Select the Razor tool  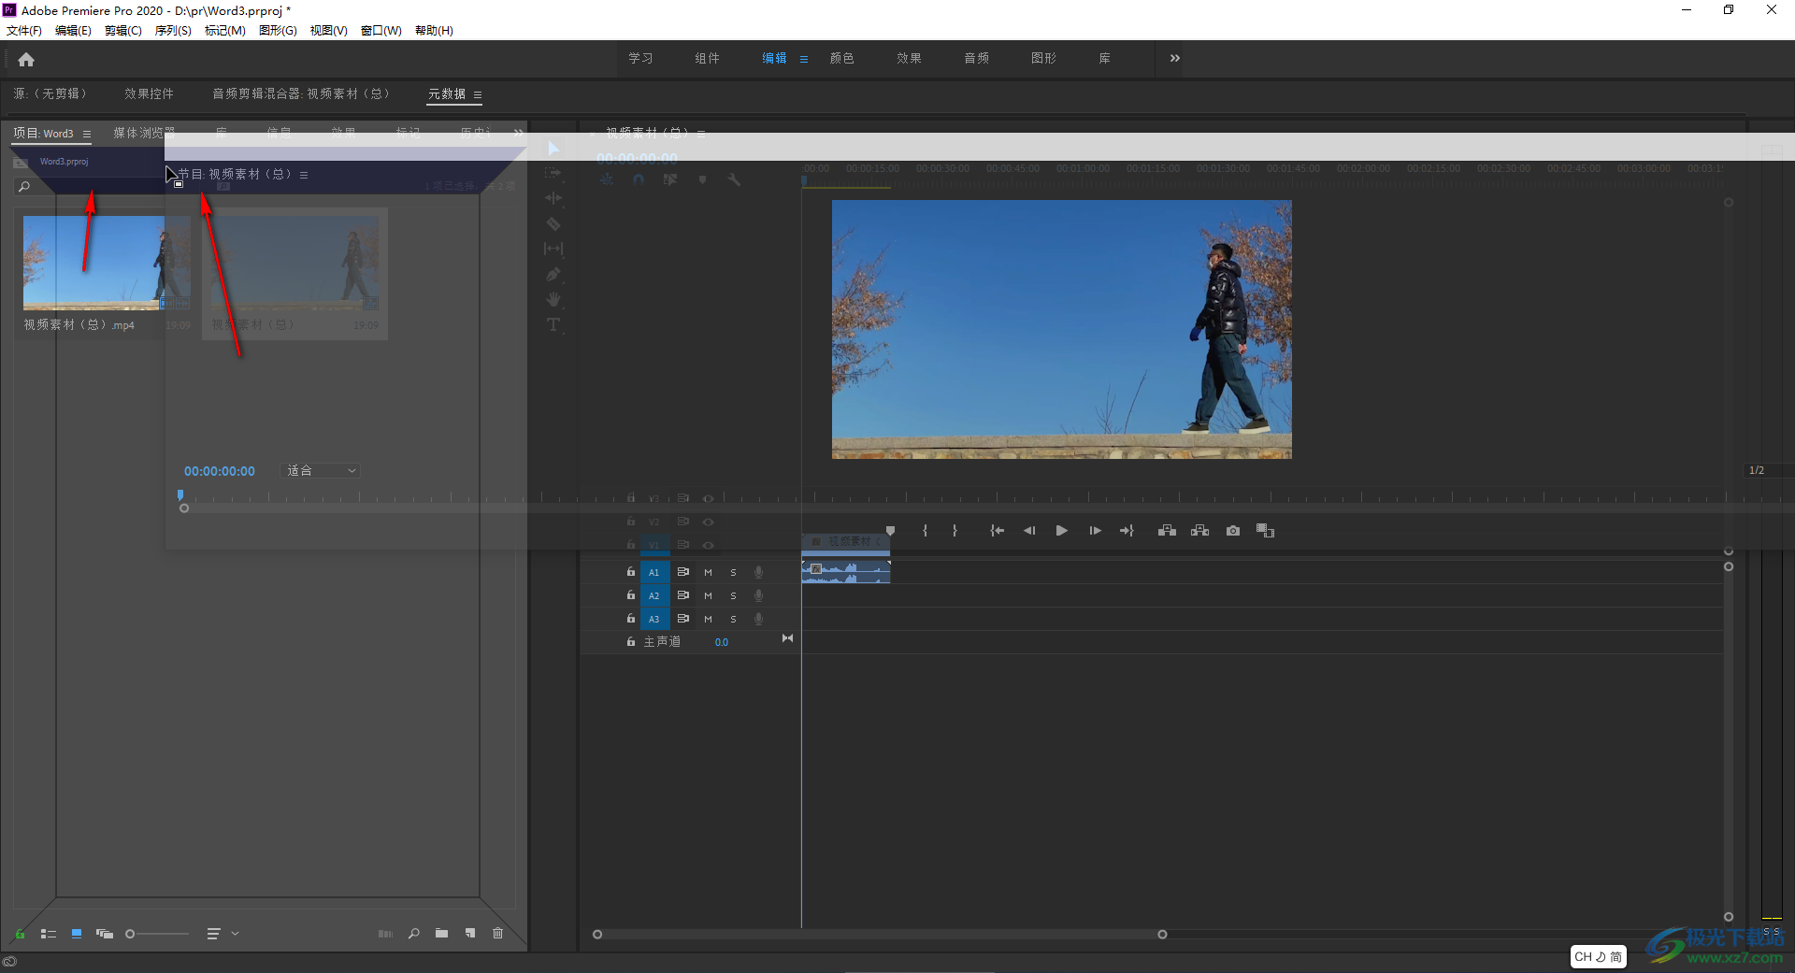coord(553,223)
